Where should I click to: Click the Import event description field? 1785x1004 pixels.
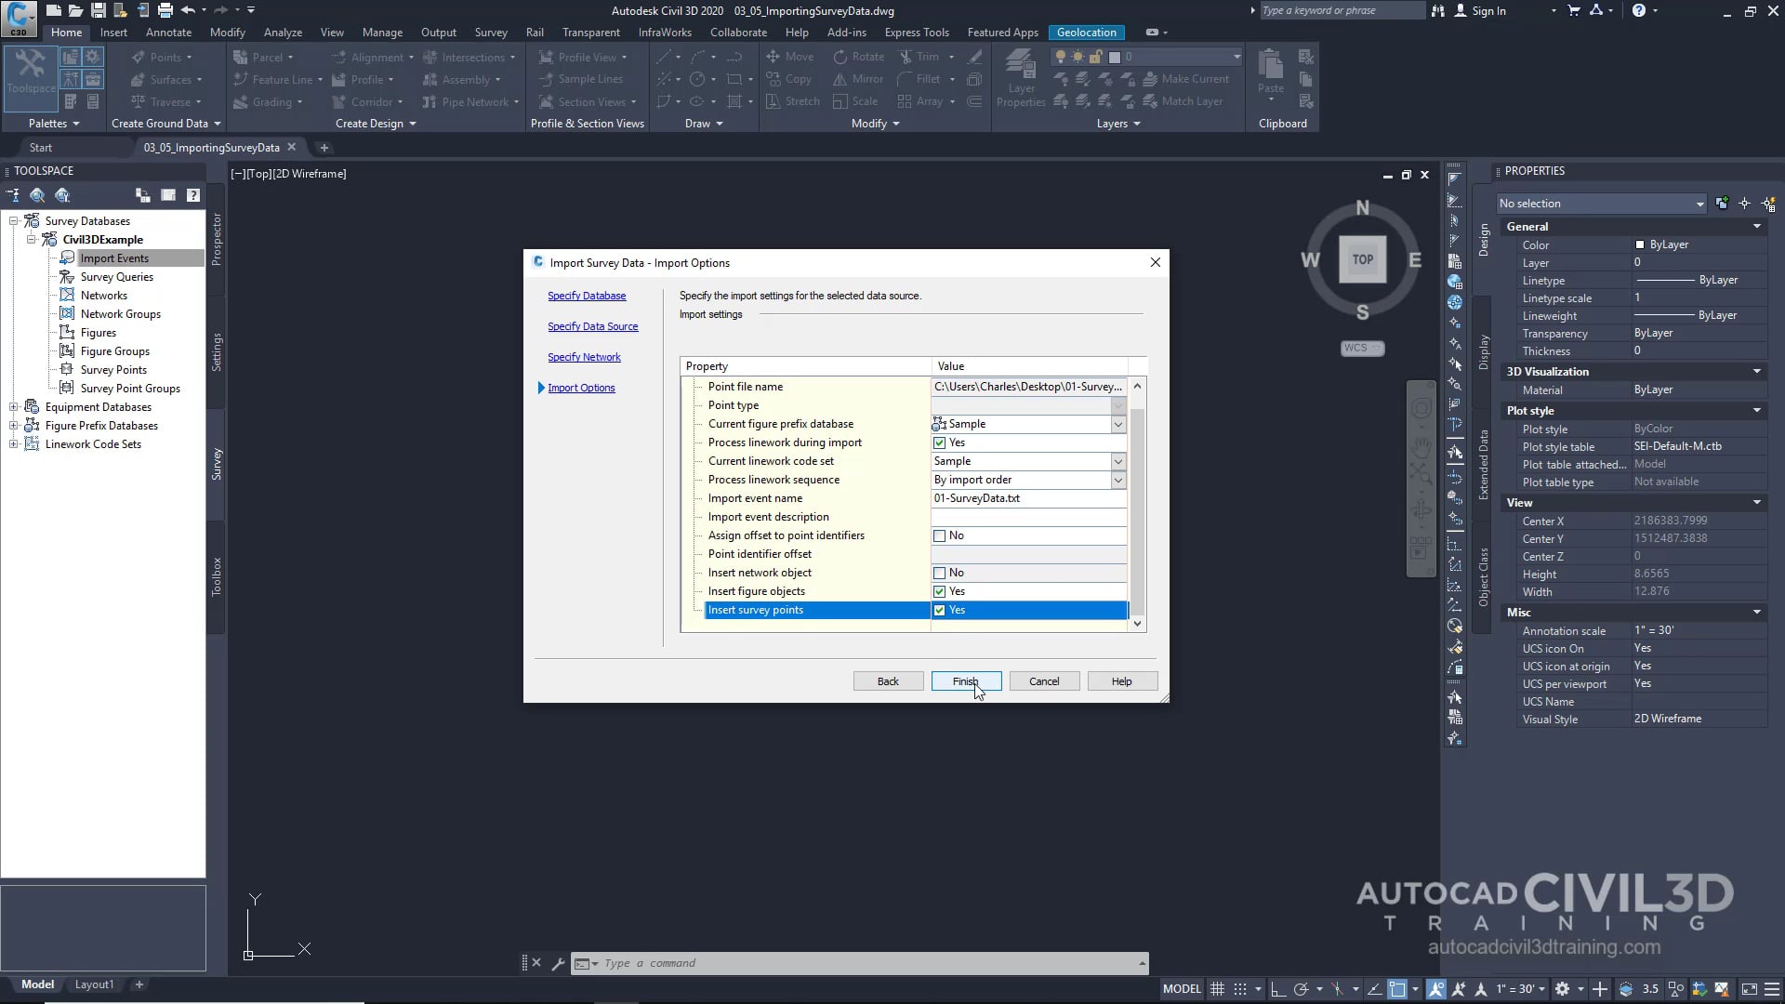click(x=1027, y=517)
